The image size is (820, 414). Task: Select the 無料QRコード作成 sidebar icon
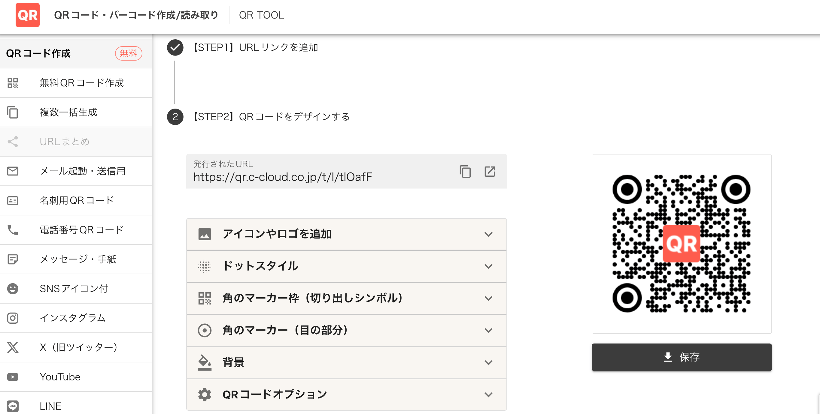click(13, 83)
